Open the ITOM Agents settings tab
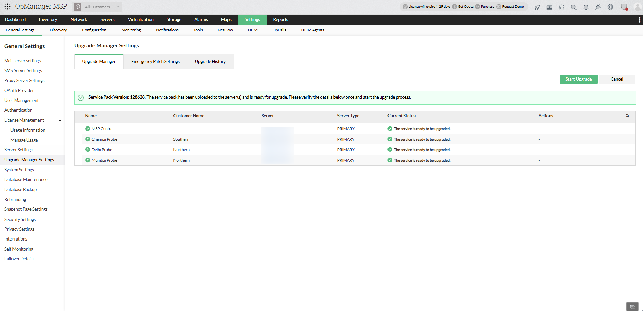The image size is (643, 311). point(313,30)
